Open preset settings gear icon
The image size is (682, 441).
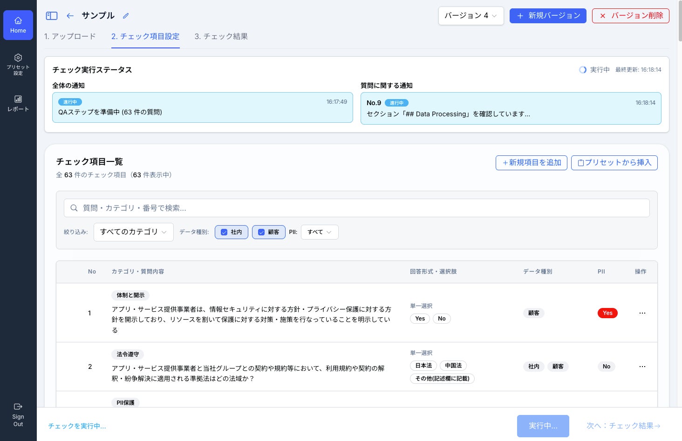18,58
